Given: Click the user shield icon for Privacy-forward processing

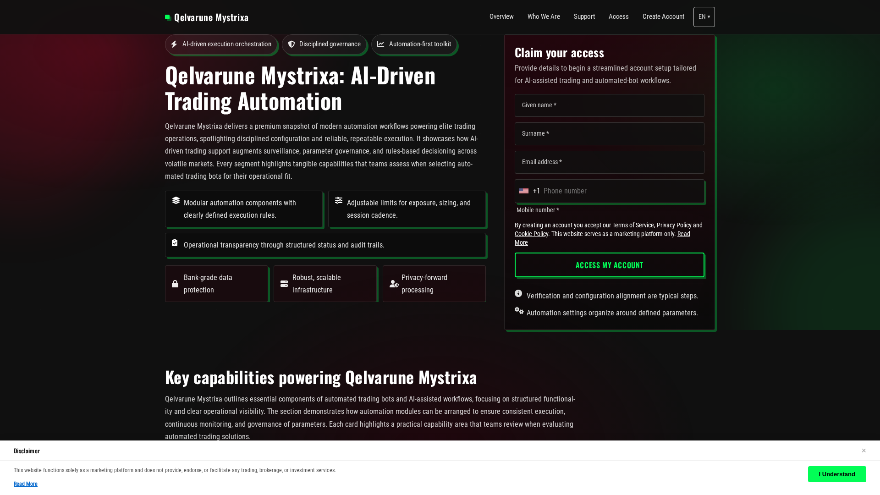Looking at the screenshot, I should pyautogui.click(x=394, y=284).
